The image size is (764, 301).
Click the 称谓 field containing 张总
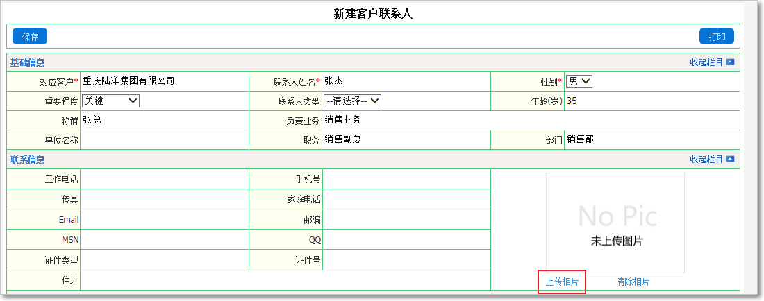[165, 121]
